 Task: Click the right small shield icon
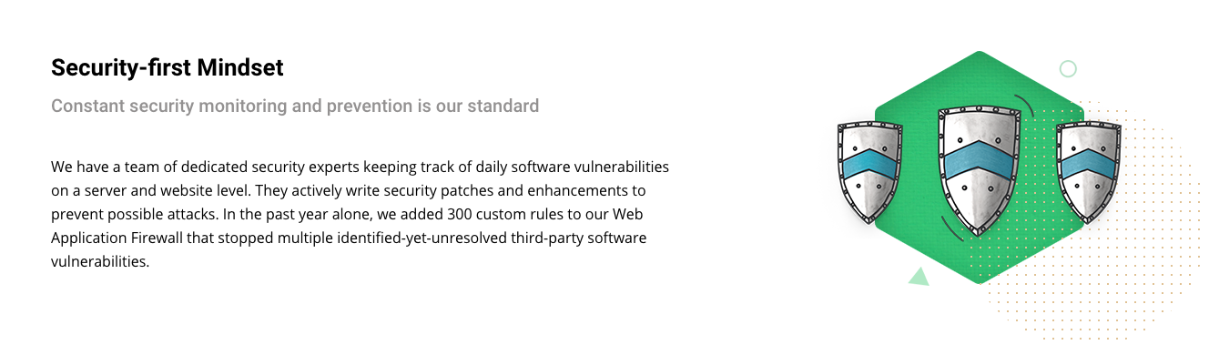point(1089,172)
